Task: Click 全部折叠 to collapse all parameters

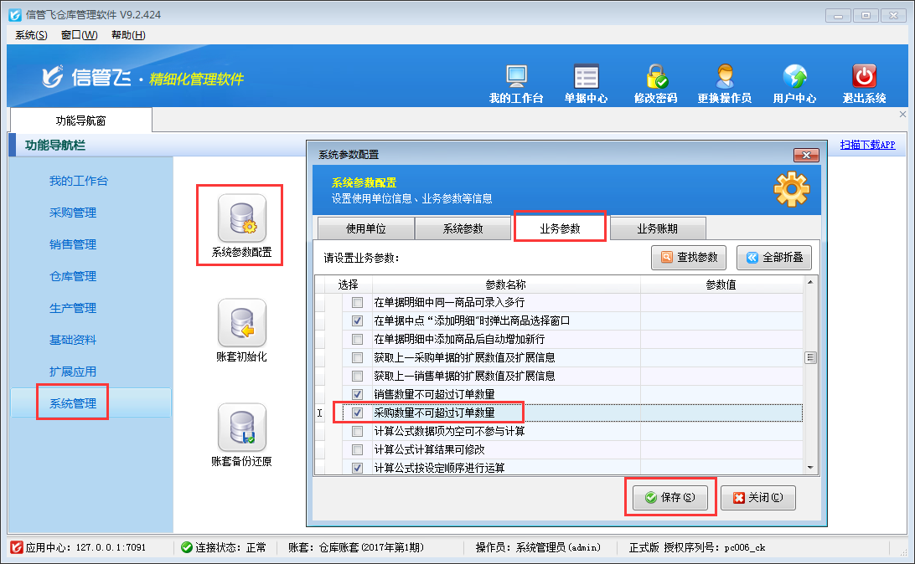Action: coord(773,258)
